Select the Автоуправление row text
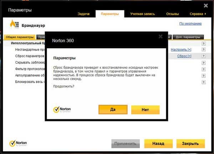This screenshot has width=214, height=154. click(30, 75)
